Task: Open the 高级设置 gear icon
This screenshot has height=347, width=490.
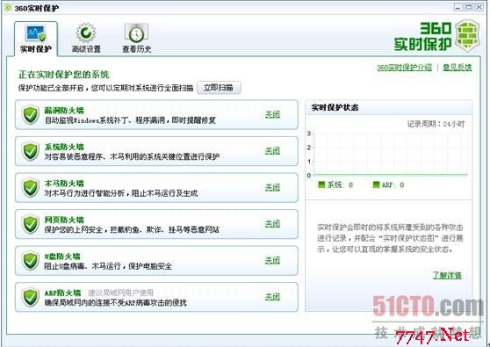Action: pyautogui.click(x=86, y=33)
